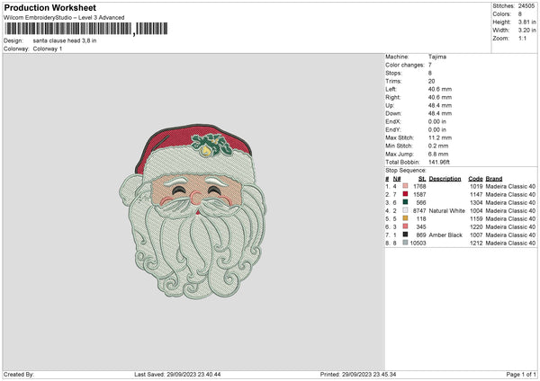Click the Width value 3.20 in
The height and width of the screenshot is (381, 540).
[x=526, y=31]
